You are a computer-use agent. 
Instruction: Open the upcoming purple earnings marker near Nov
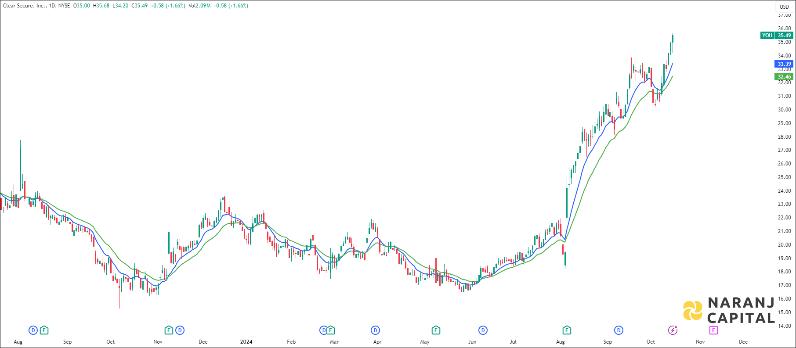click(x=713, y=330)
